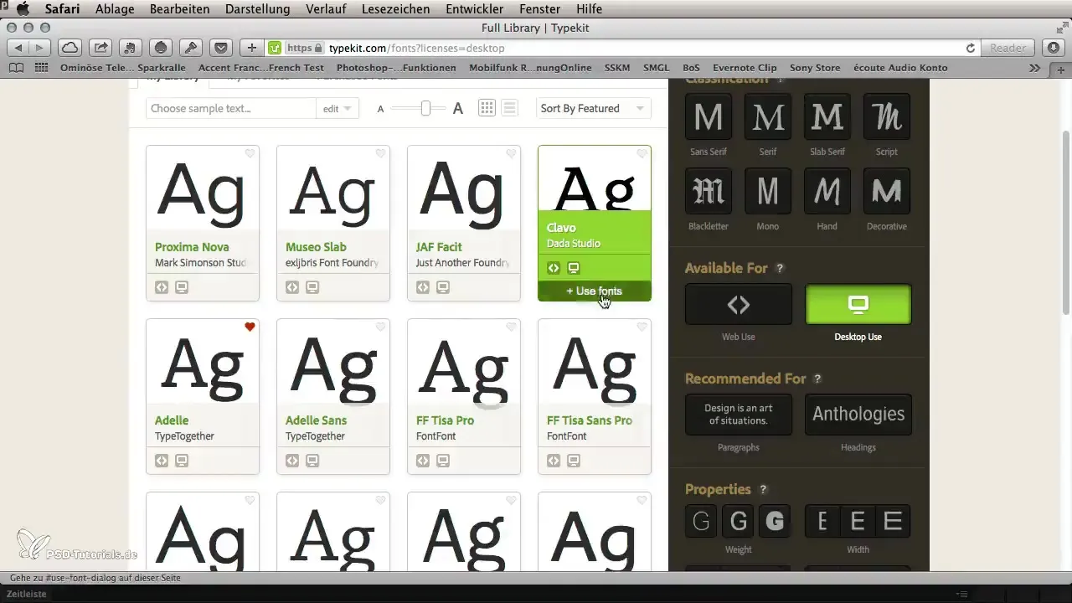Viewport: 1072px width, 603px height.
Task: Toggle the Decorative classification filter
Action: (x=887, y=191)
